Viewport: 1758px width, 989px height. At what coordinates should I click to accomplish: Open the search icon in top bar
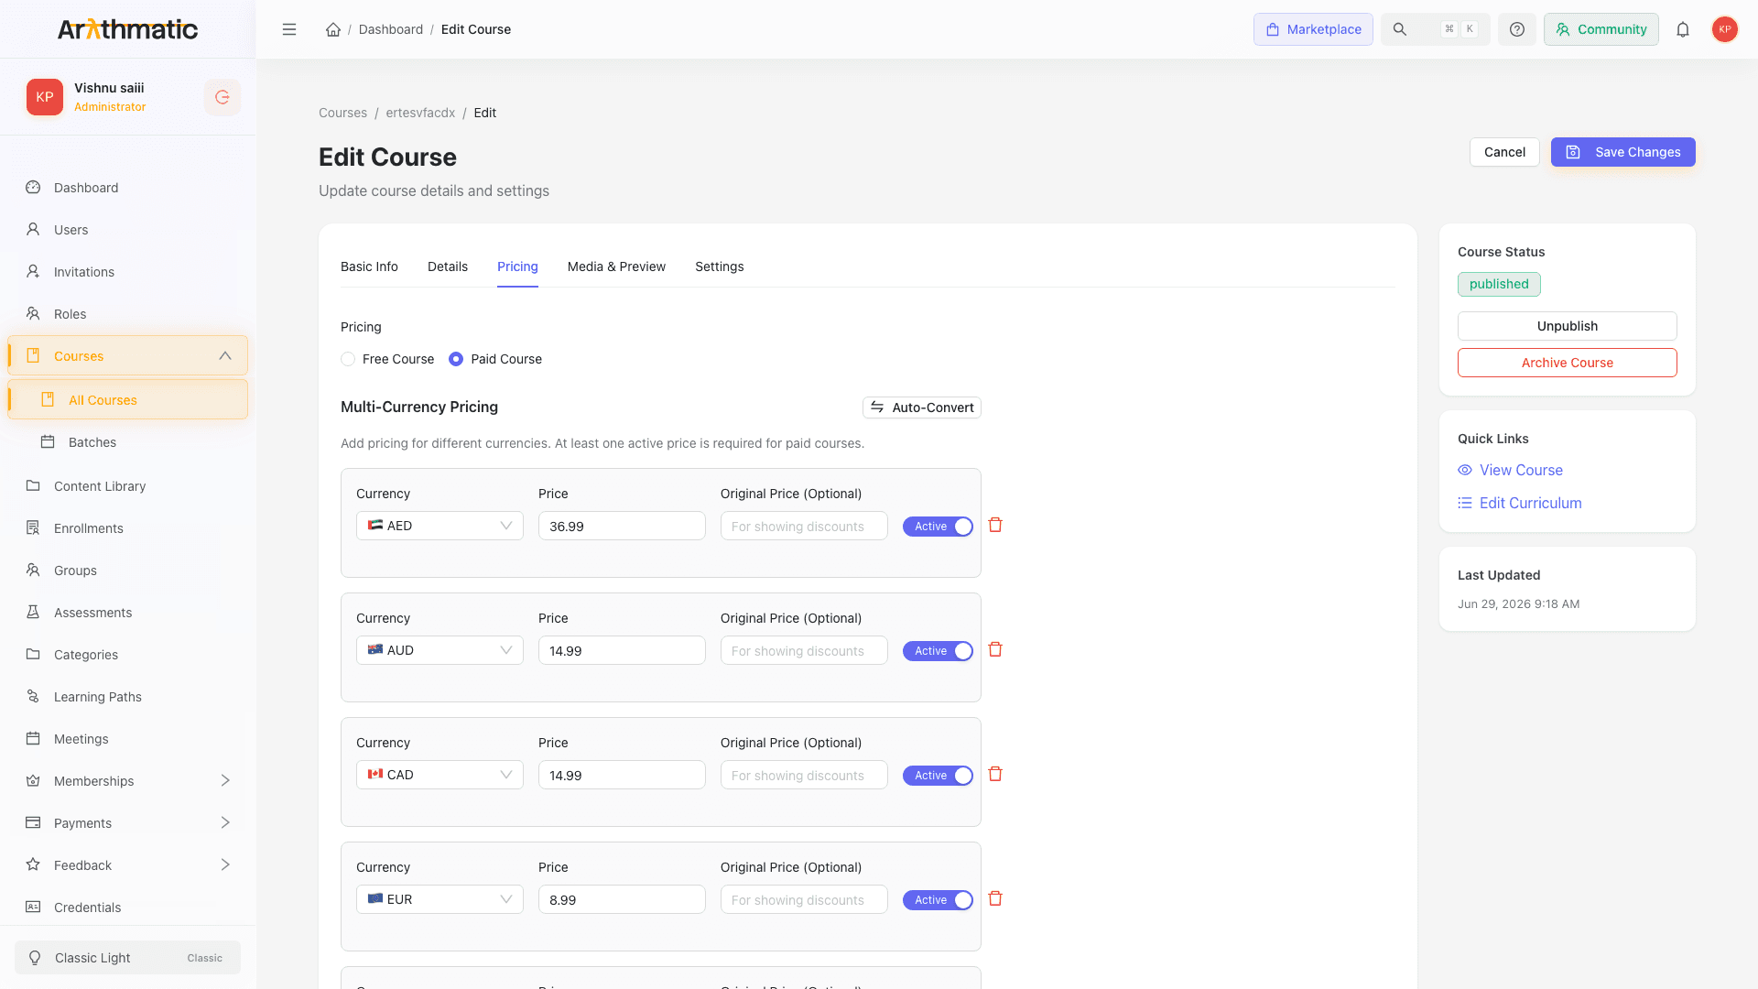pos(1400,29)
